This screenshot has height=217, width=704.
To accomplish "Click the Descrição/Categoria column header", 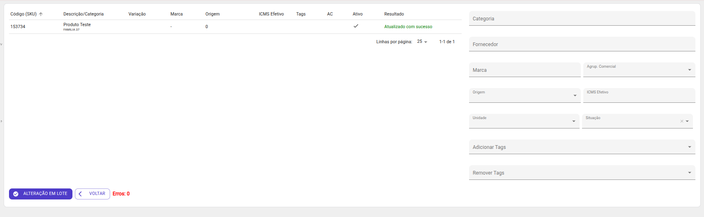I will point(83,14).
